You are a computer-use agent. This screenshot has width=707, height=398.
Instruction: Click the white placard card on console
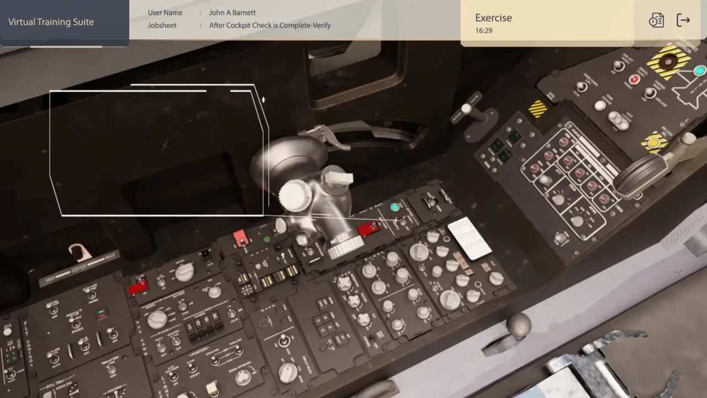(x=469, y=238)
